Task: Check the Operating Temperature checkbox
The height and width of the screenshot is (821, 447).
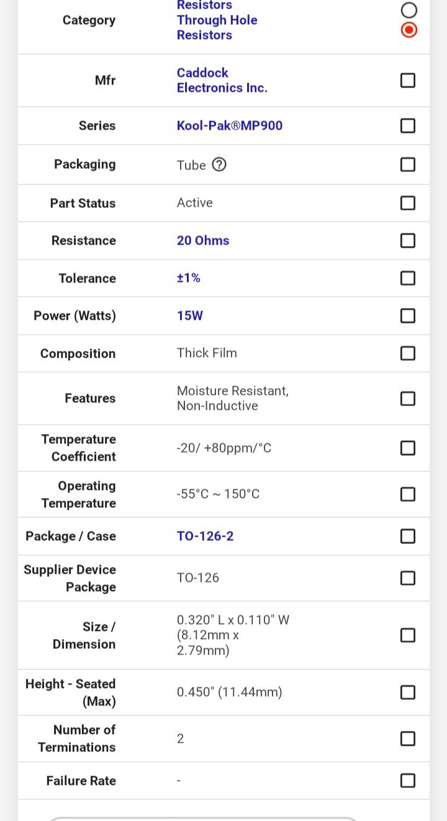Action: click(408, 494)
